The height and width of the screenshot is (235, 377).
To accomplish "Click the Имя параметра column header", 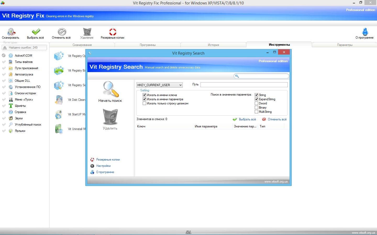I will pyautogui.click(x=213, y=126).
